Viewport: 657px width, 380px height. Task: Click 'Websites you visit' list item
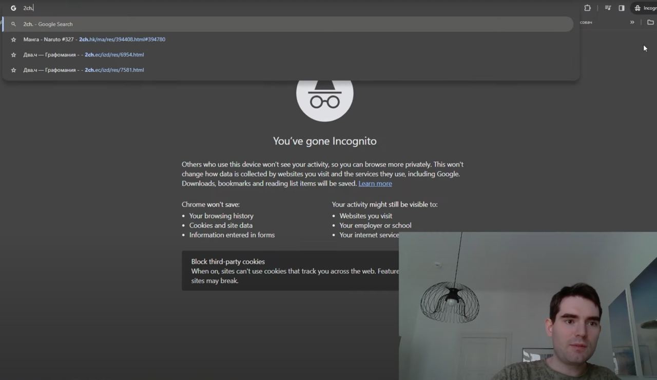(x=365, y=216)
